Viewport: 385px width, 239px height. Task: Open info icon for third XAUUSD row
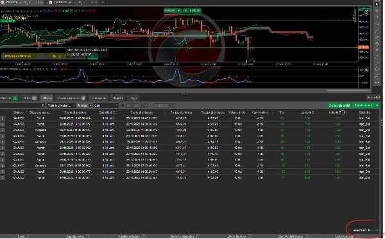3,130
